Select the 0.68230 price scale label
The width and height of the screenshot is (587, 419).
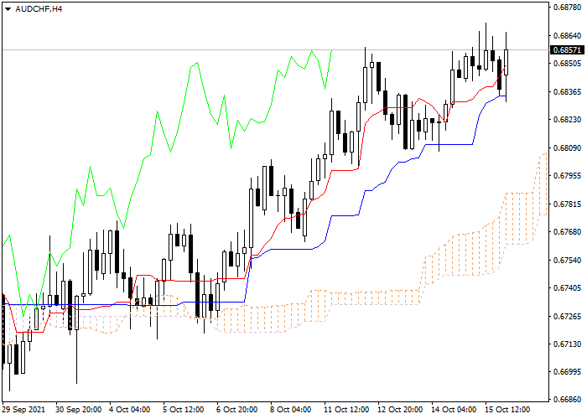click(x=567, y=120)
